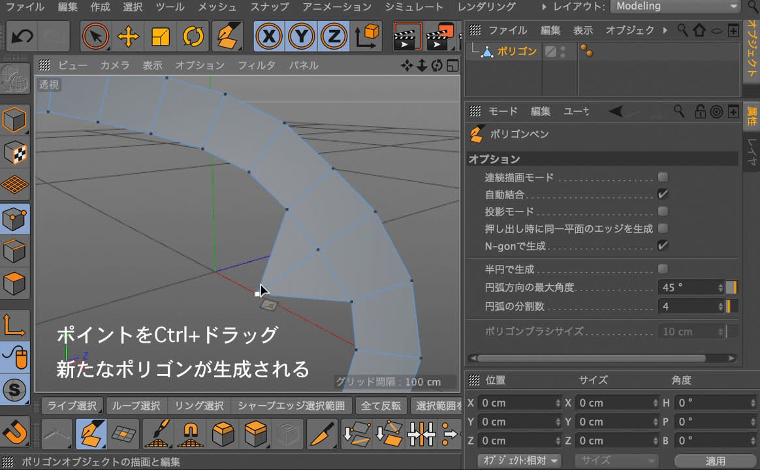Click the Undo arrow icon
The height and width of the screenshot is (470, 760).
point(22,36)
